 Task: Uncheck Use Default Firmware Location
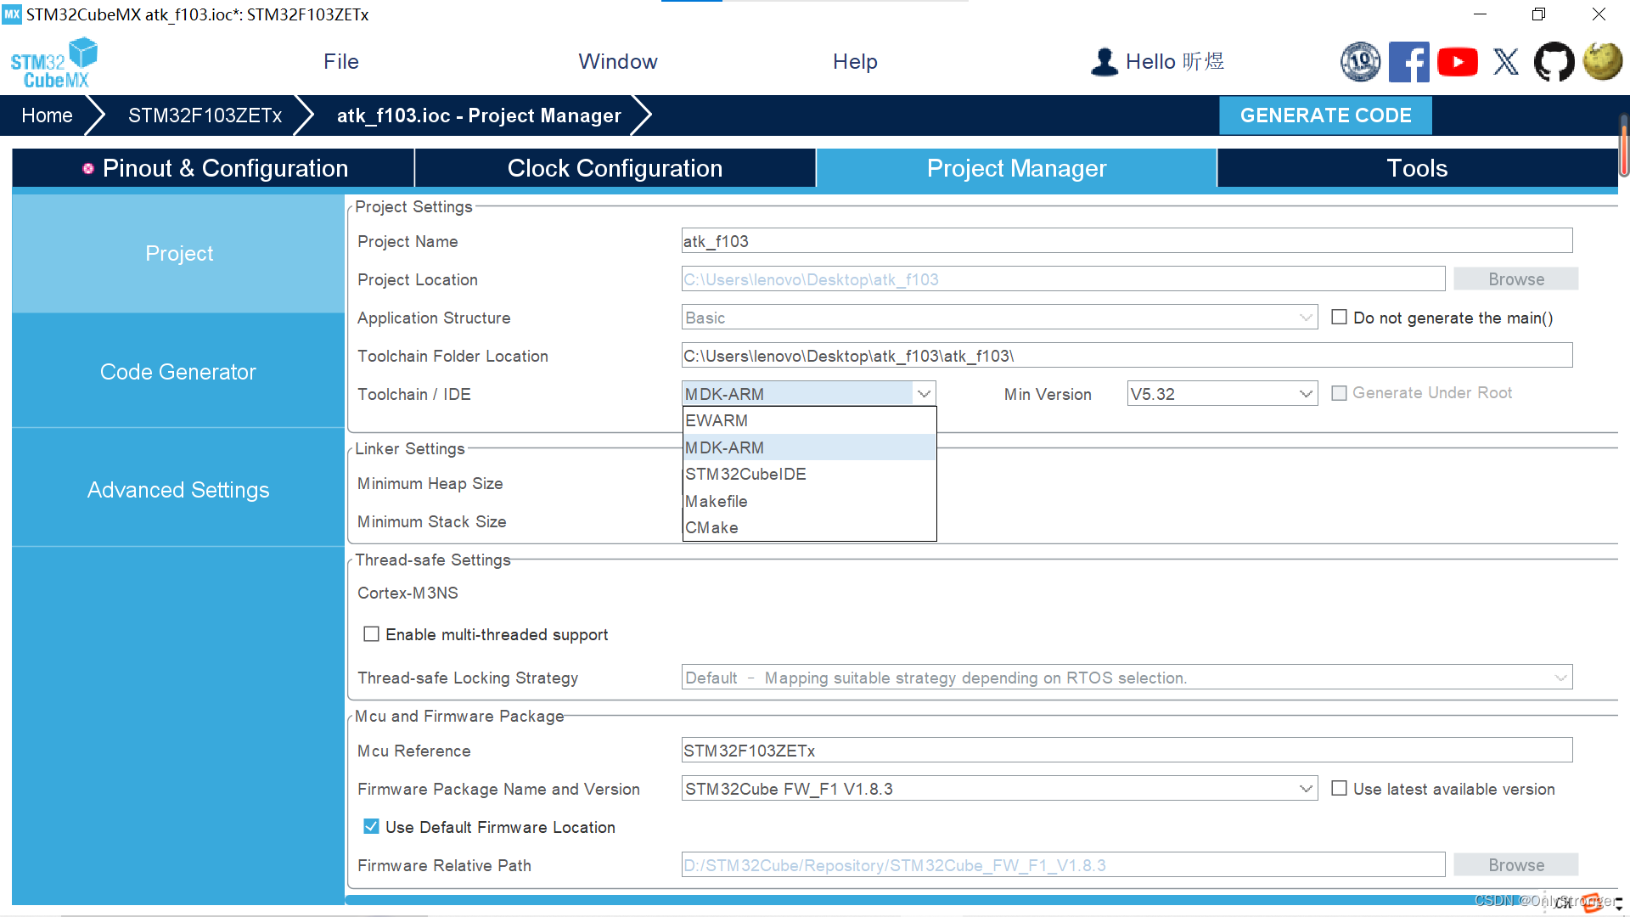pyautogui.click(x=371, y=826)
